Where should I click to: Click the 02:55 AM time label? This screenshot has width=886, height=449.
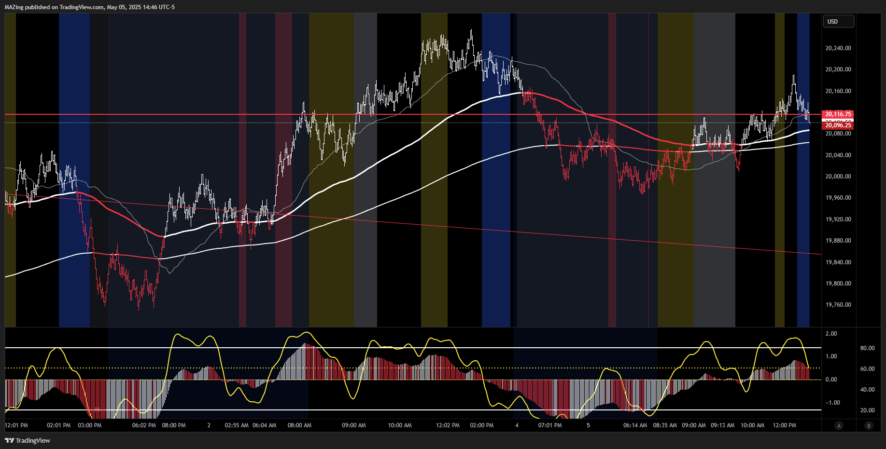pos(237,425)
